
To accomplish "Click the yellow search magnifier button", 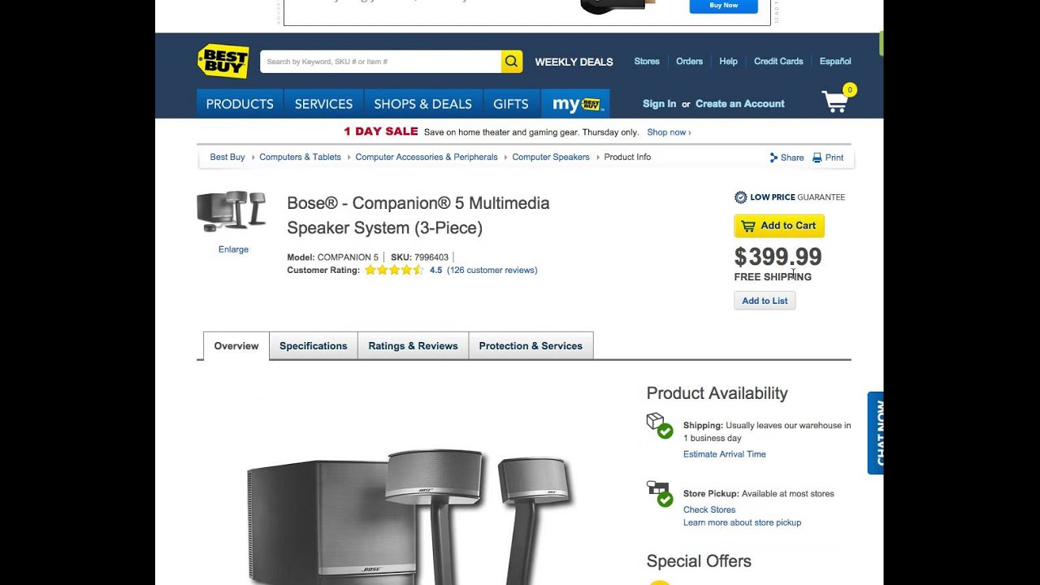I will pos(511,62).
